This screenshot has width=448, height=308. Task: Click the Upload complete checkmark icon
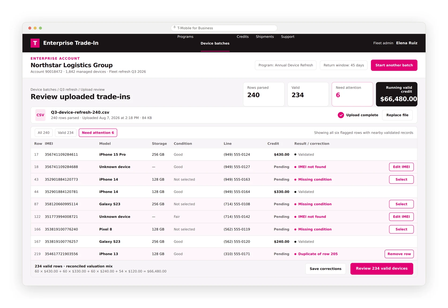click(x=341, y=115)
